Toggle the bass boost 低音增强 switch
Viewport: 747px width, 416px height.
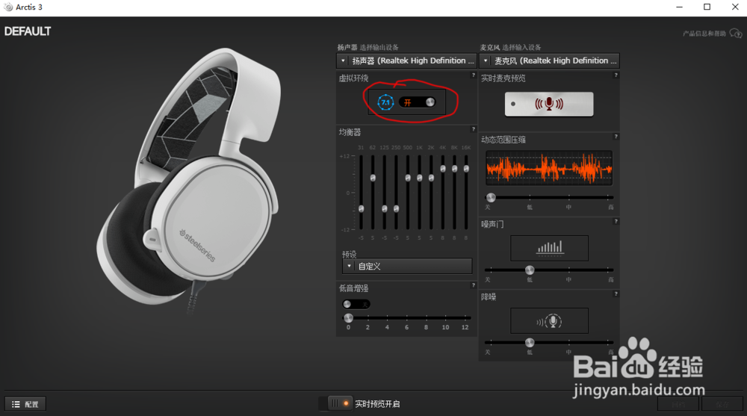(356, 305)
